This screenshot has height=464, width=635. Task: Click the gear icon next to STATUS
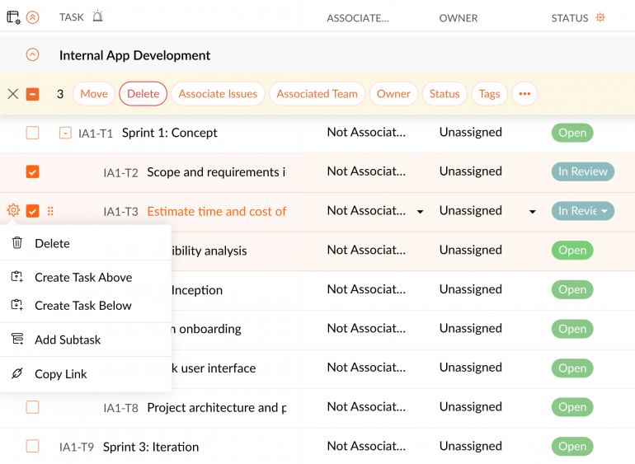point(600,17)
